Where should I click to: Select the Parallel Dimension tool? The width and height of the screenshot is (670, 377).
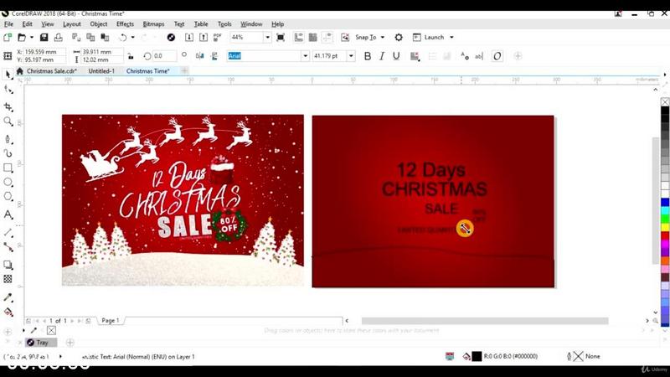point(8,232)
